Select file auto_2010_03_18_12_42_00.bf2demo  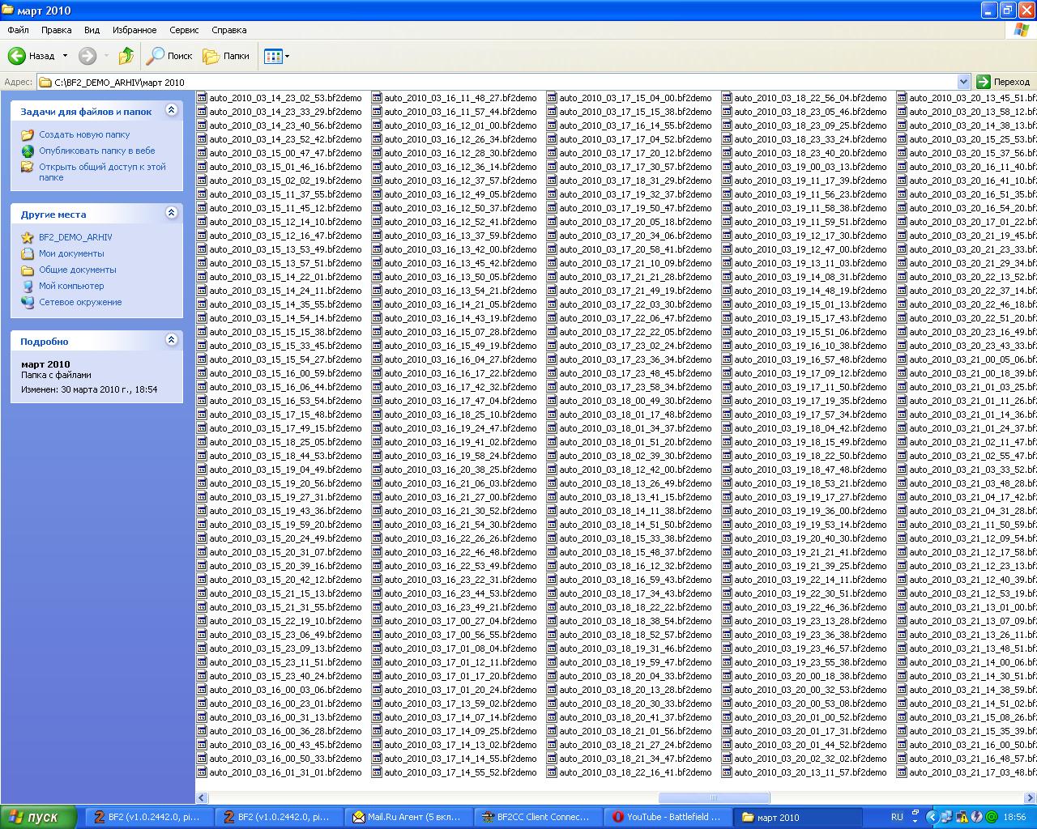635,470
